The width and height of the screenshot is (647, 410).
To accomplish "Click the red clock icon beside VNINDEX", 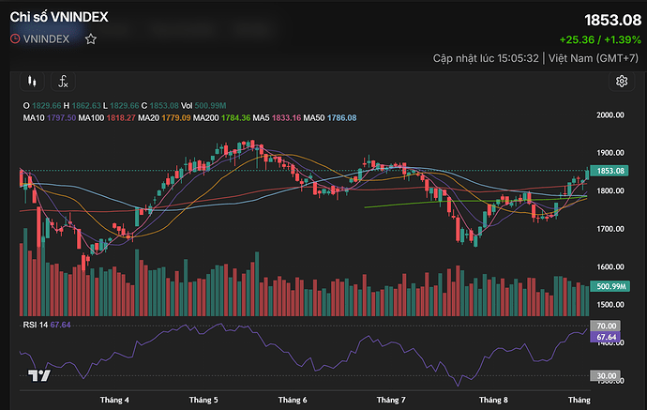I will pyautogui.click(x=15, y=38).
